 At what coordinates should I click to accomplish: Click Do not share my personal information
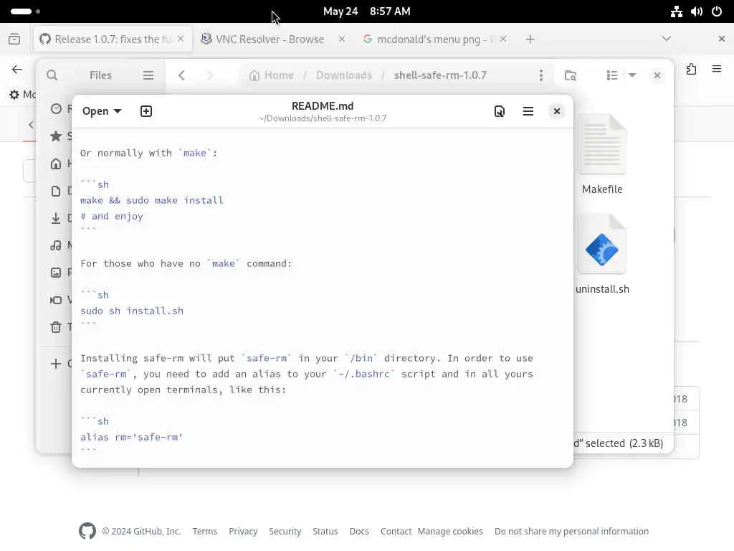pyautogui.click(x=571, y=532)
